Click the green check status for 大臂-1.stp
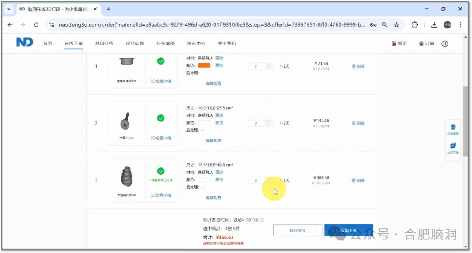Viewport: 472px width, 253px height. [161, 118]
